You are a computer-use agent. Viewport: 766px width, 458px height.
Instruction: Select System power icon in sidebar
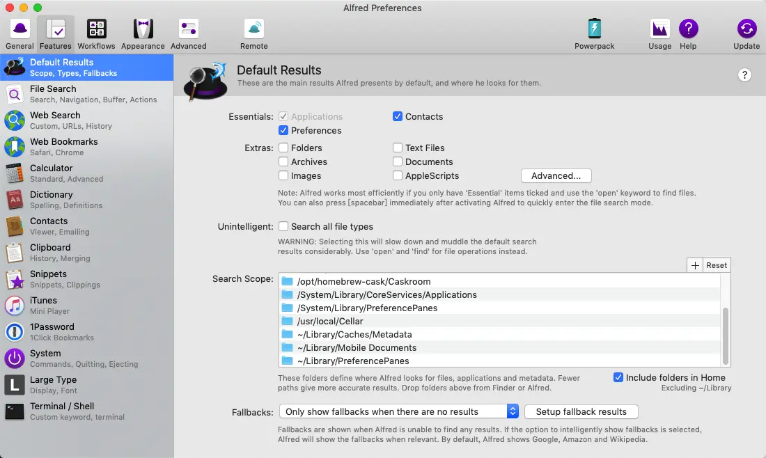(15, 358)
